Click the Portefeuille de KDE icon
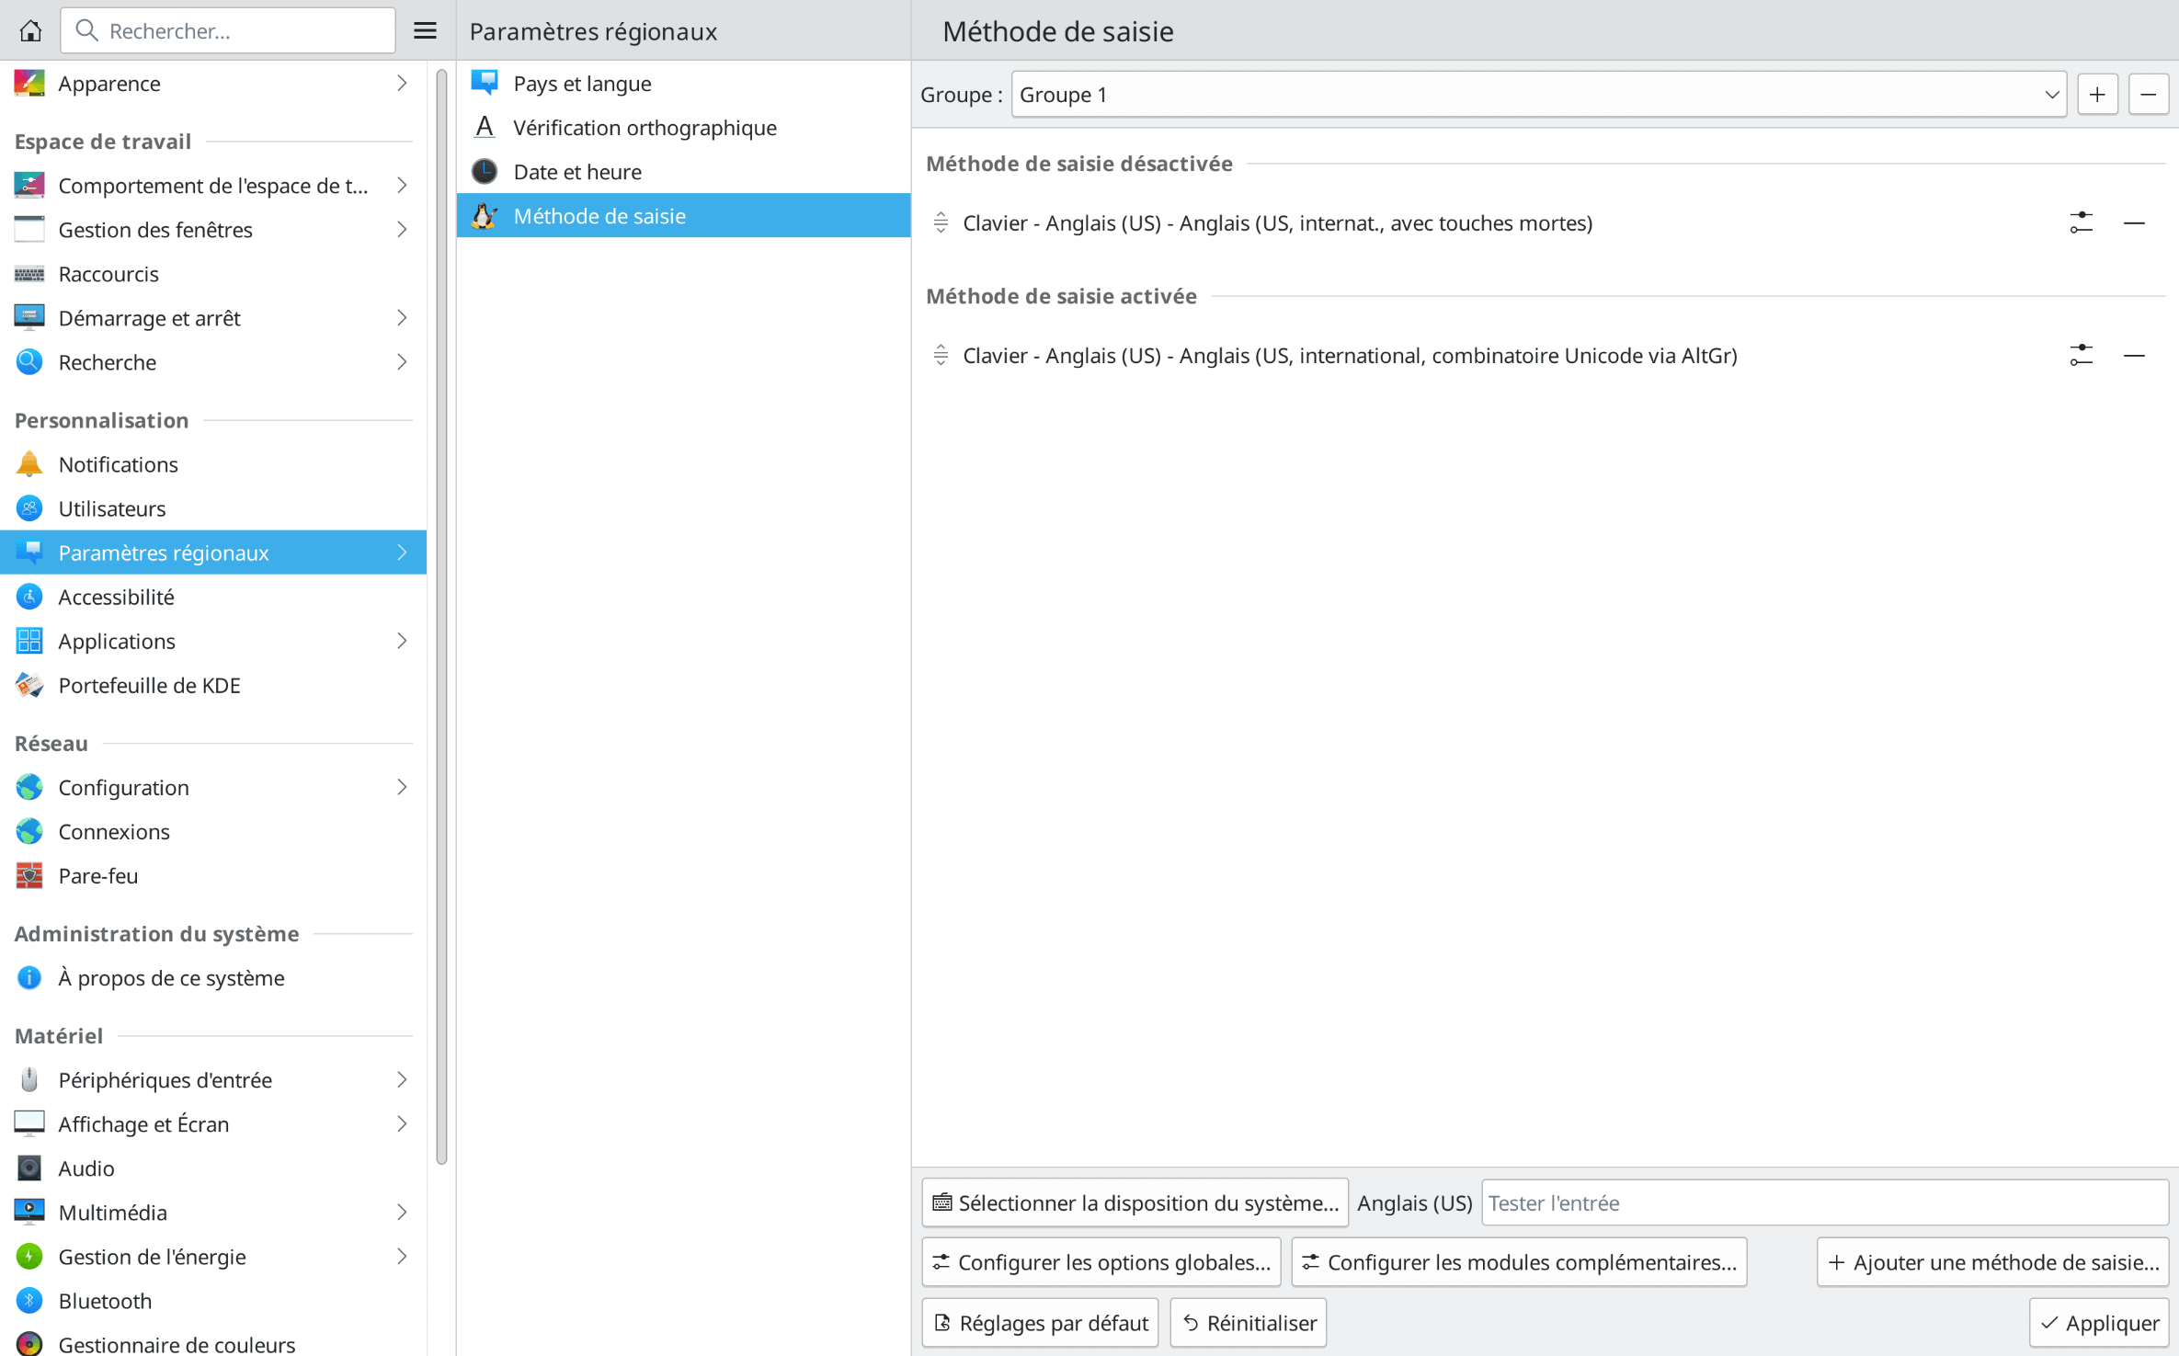Viewport: 2179px width, 1356px height. [29, 685]
